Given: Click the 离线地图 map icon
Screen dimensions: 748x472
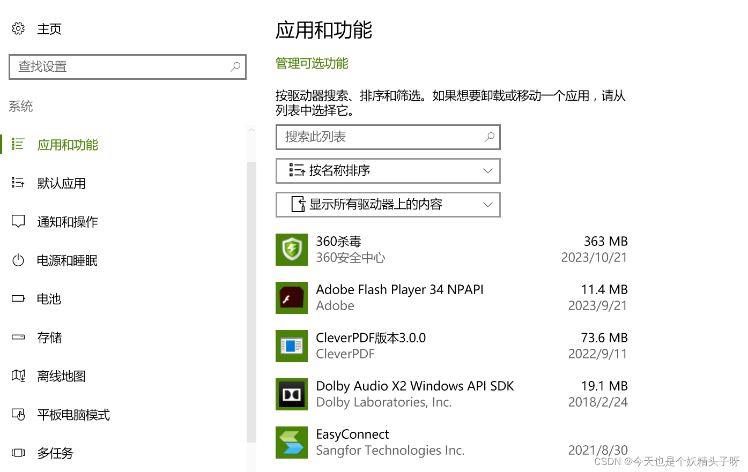Looking at the screenshot, I should pyautogui.click(x=18, y=376).
